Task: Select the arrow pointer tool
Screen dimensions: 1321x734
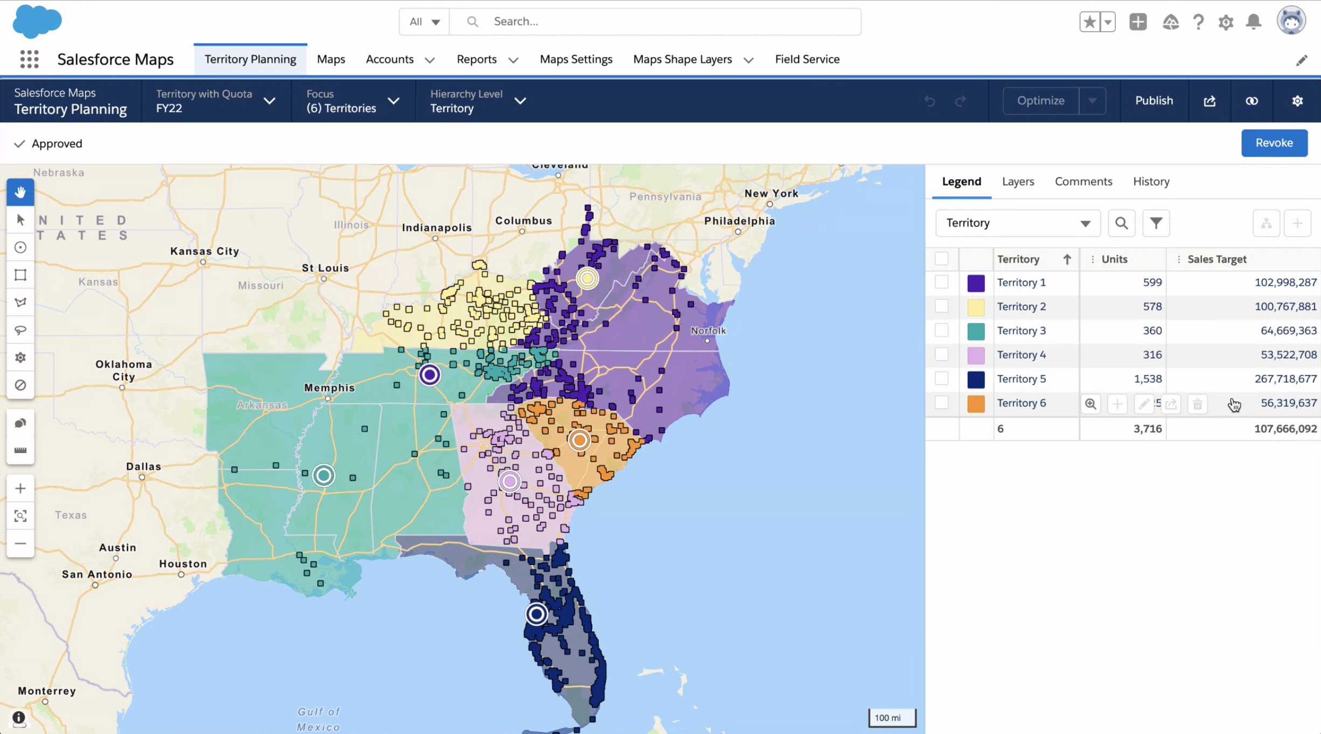Action: pos(20,220)
